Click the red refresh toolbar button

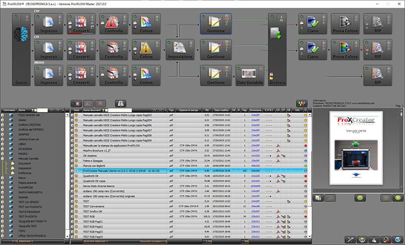[76, 103]
